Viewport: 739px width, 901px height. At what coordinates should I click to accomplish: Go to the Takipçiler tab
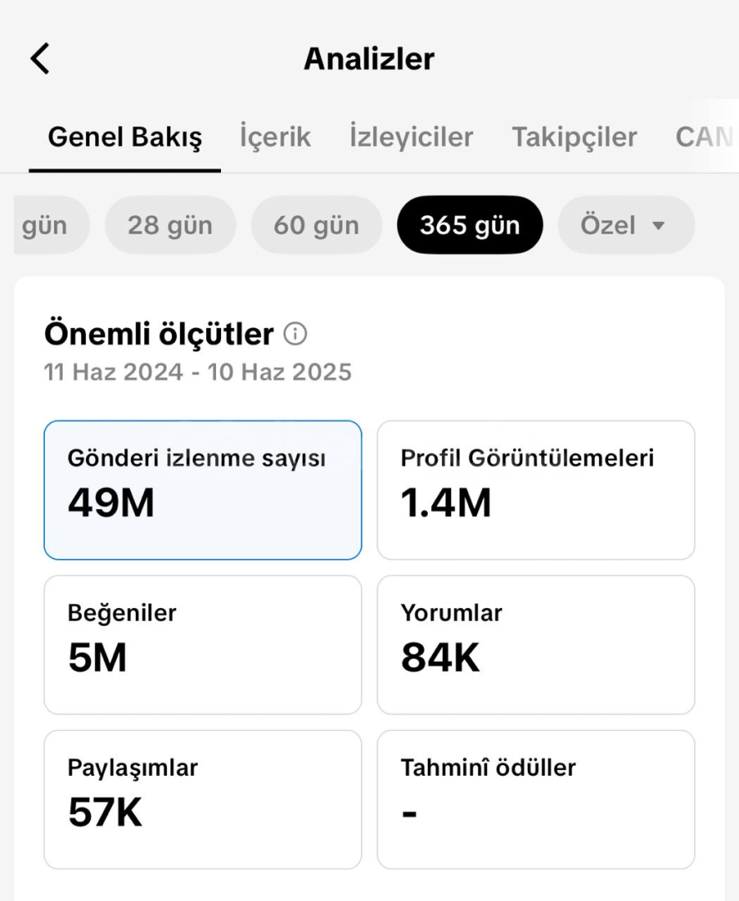tap(574, 138)
